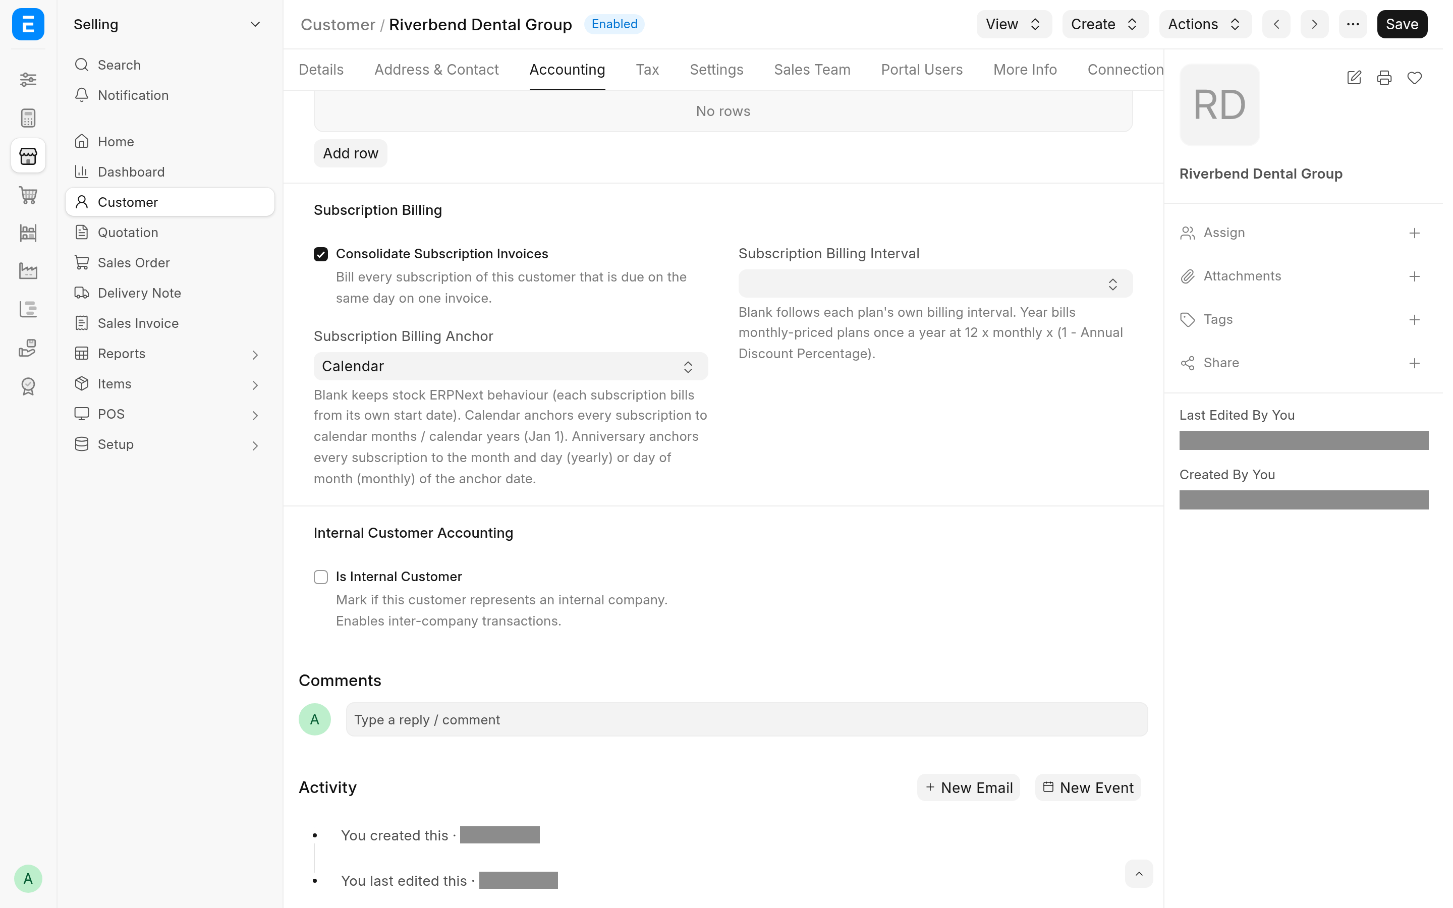Click the Save button
This screenshot has width=1453, height=908.
pos(1402,24)
